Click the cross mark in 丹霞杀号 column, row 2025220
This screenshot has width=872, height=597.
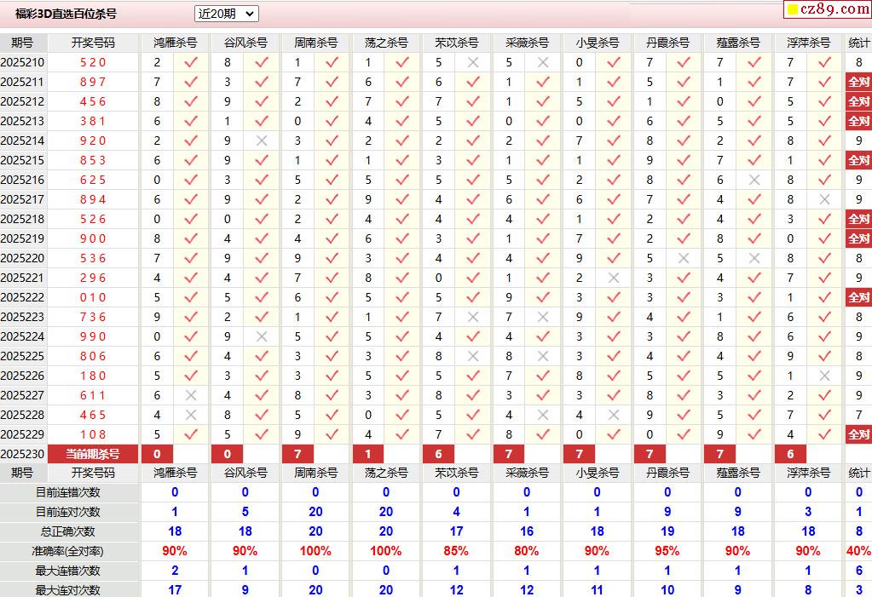684,258
